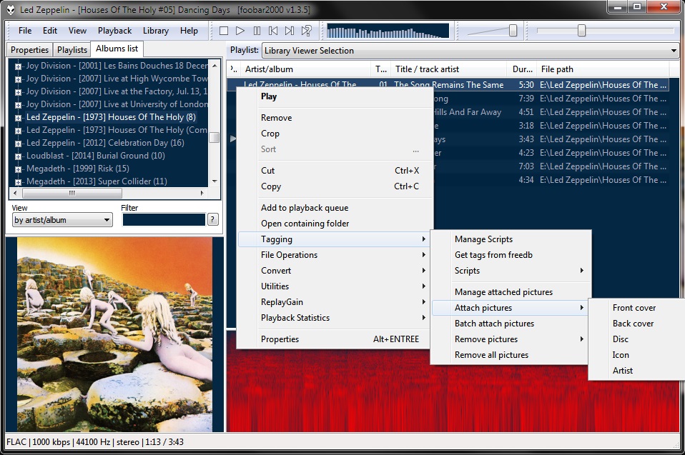Expand Led Zeppelin Celebration Day (16) node

(18, 144)
